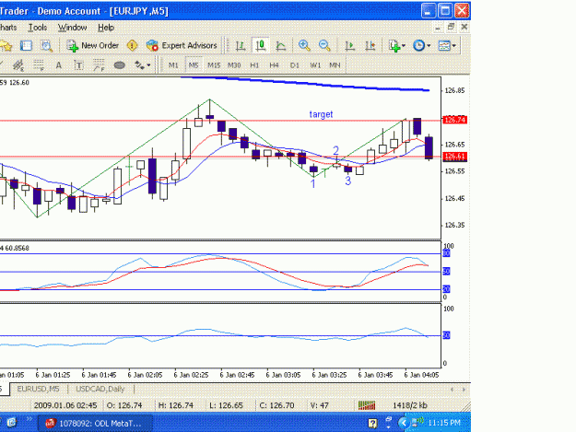Expand hidden system tray icons arrow
Viewport: 576px width, 432px height.
tap(404, 423)
